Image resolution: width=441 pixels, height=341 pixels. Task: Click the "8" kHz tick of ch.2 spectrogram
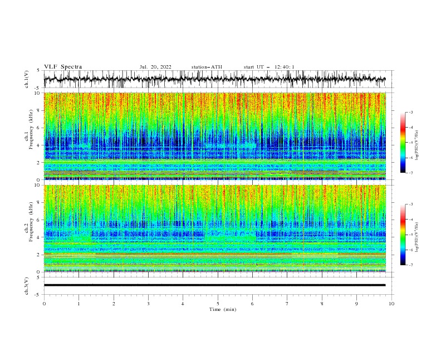click(40, 203)
